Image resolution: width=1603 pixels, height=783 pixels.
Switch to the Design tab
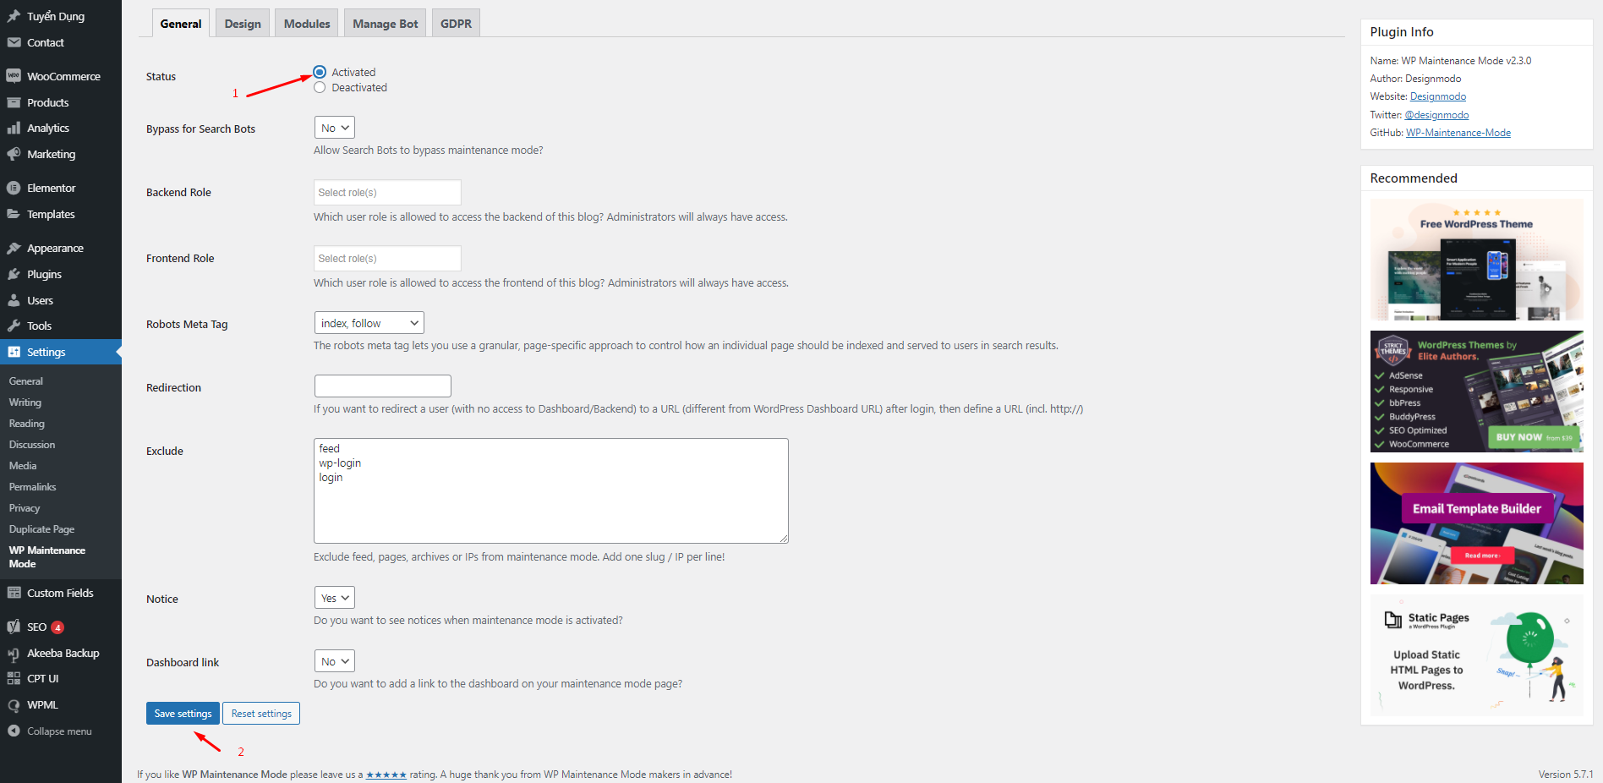pos(243,24)
